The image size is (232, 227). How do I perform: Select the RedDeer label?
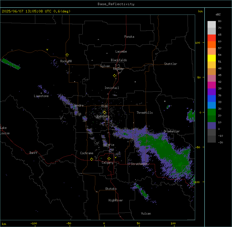(118, 69)
